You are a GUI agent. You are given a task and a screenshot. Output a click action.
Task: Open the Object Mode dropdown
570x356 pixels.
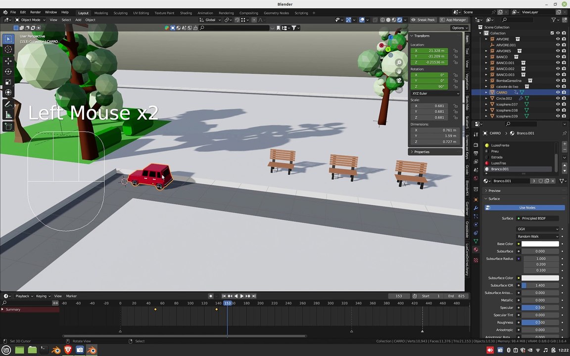coord(30,20)
